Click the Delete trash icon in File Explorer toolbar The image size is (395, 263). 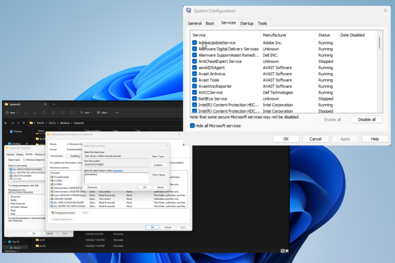point(72,113)
